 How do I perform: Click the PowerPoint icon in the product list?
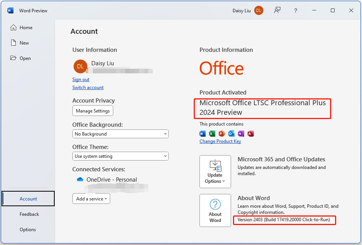[221, 133]
